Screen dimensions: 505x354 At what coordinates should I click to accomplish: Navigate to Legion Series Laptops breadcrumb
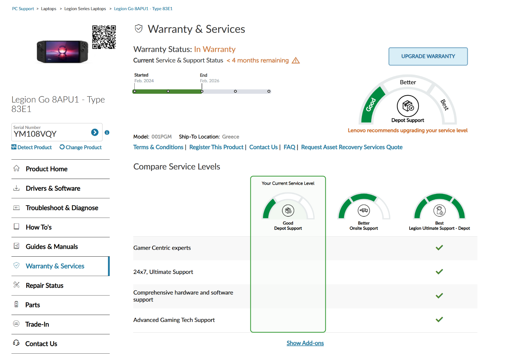pyautogui.click(x=85, y=9)
